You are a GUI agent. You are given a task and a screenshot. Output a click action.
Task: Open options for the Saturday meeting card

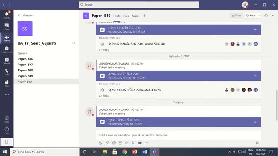pos(255,30)
